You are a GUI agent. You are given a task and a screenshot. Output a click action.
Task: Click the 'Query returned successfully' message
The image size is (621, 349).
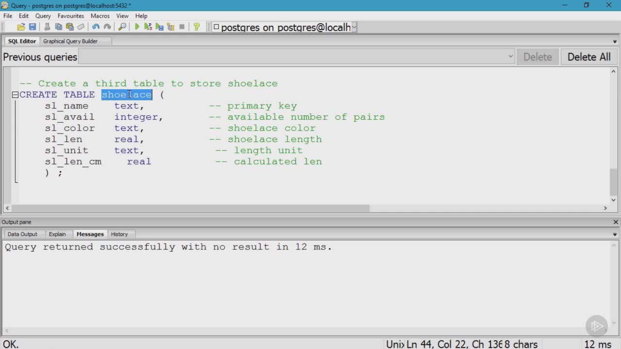click(x=168, y=247)
